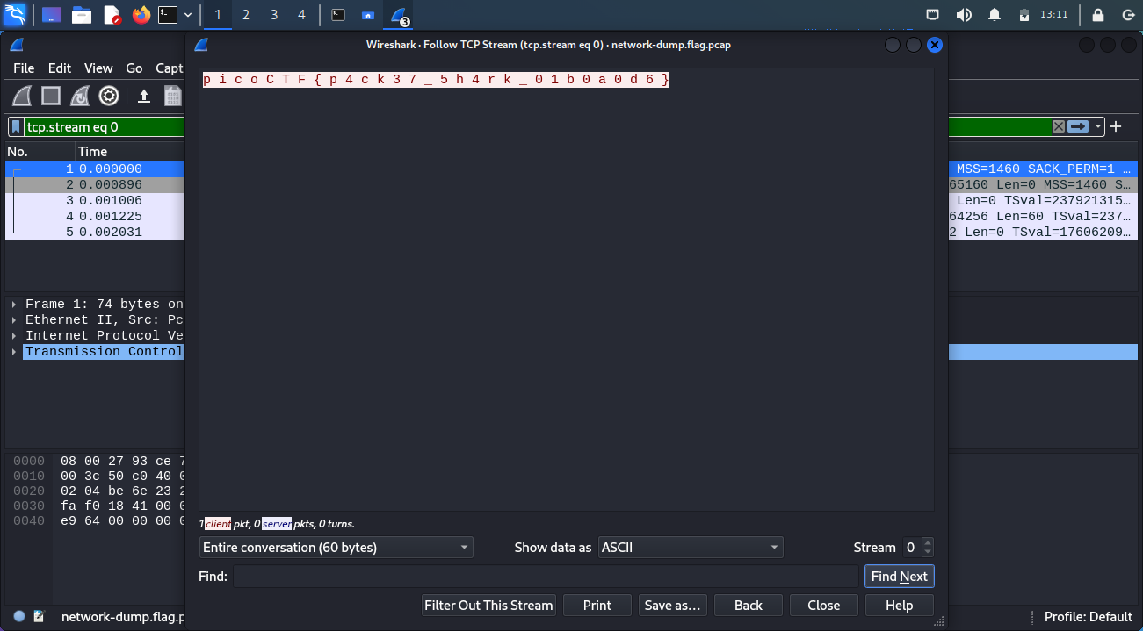Select packet 1 row at 0.000000
This screenshot has width=1143, height=631.
pos(95,169)
